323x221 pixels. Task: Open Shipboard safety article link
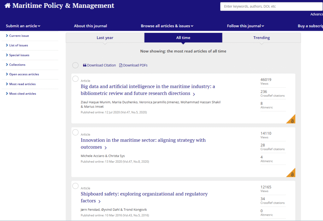pyautogui.click(x=144, y=197)
